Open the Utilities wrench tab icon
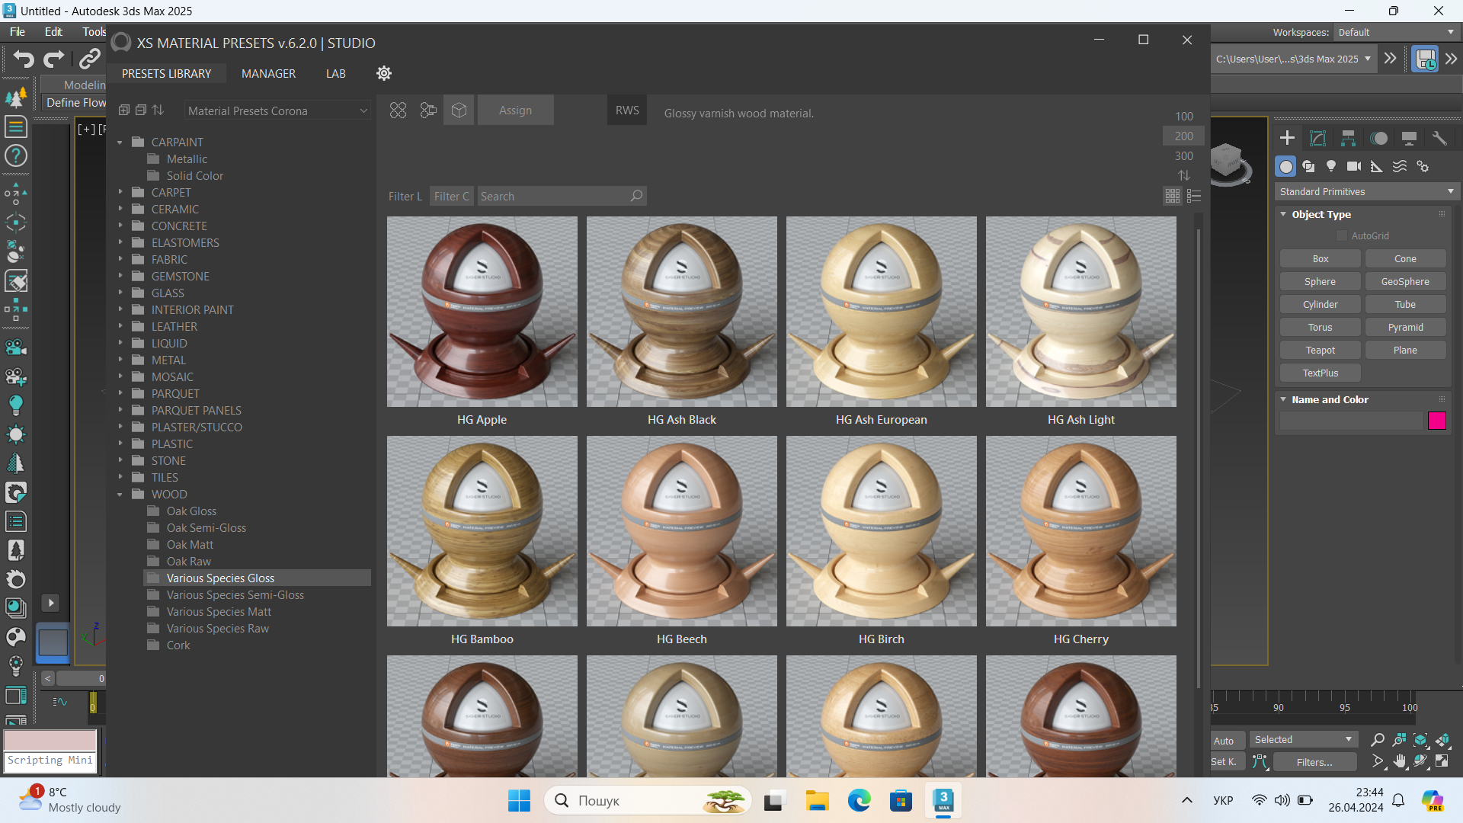Image resolution: width=1463 pixels, height=823 pixels. tap(1439, 138)
